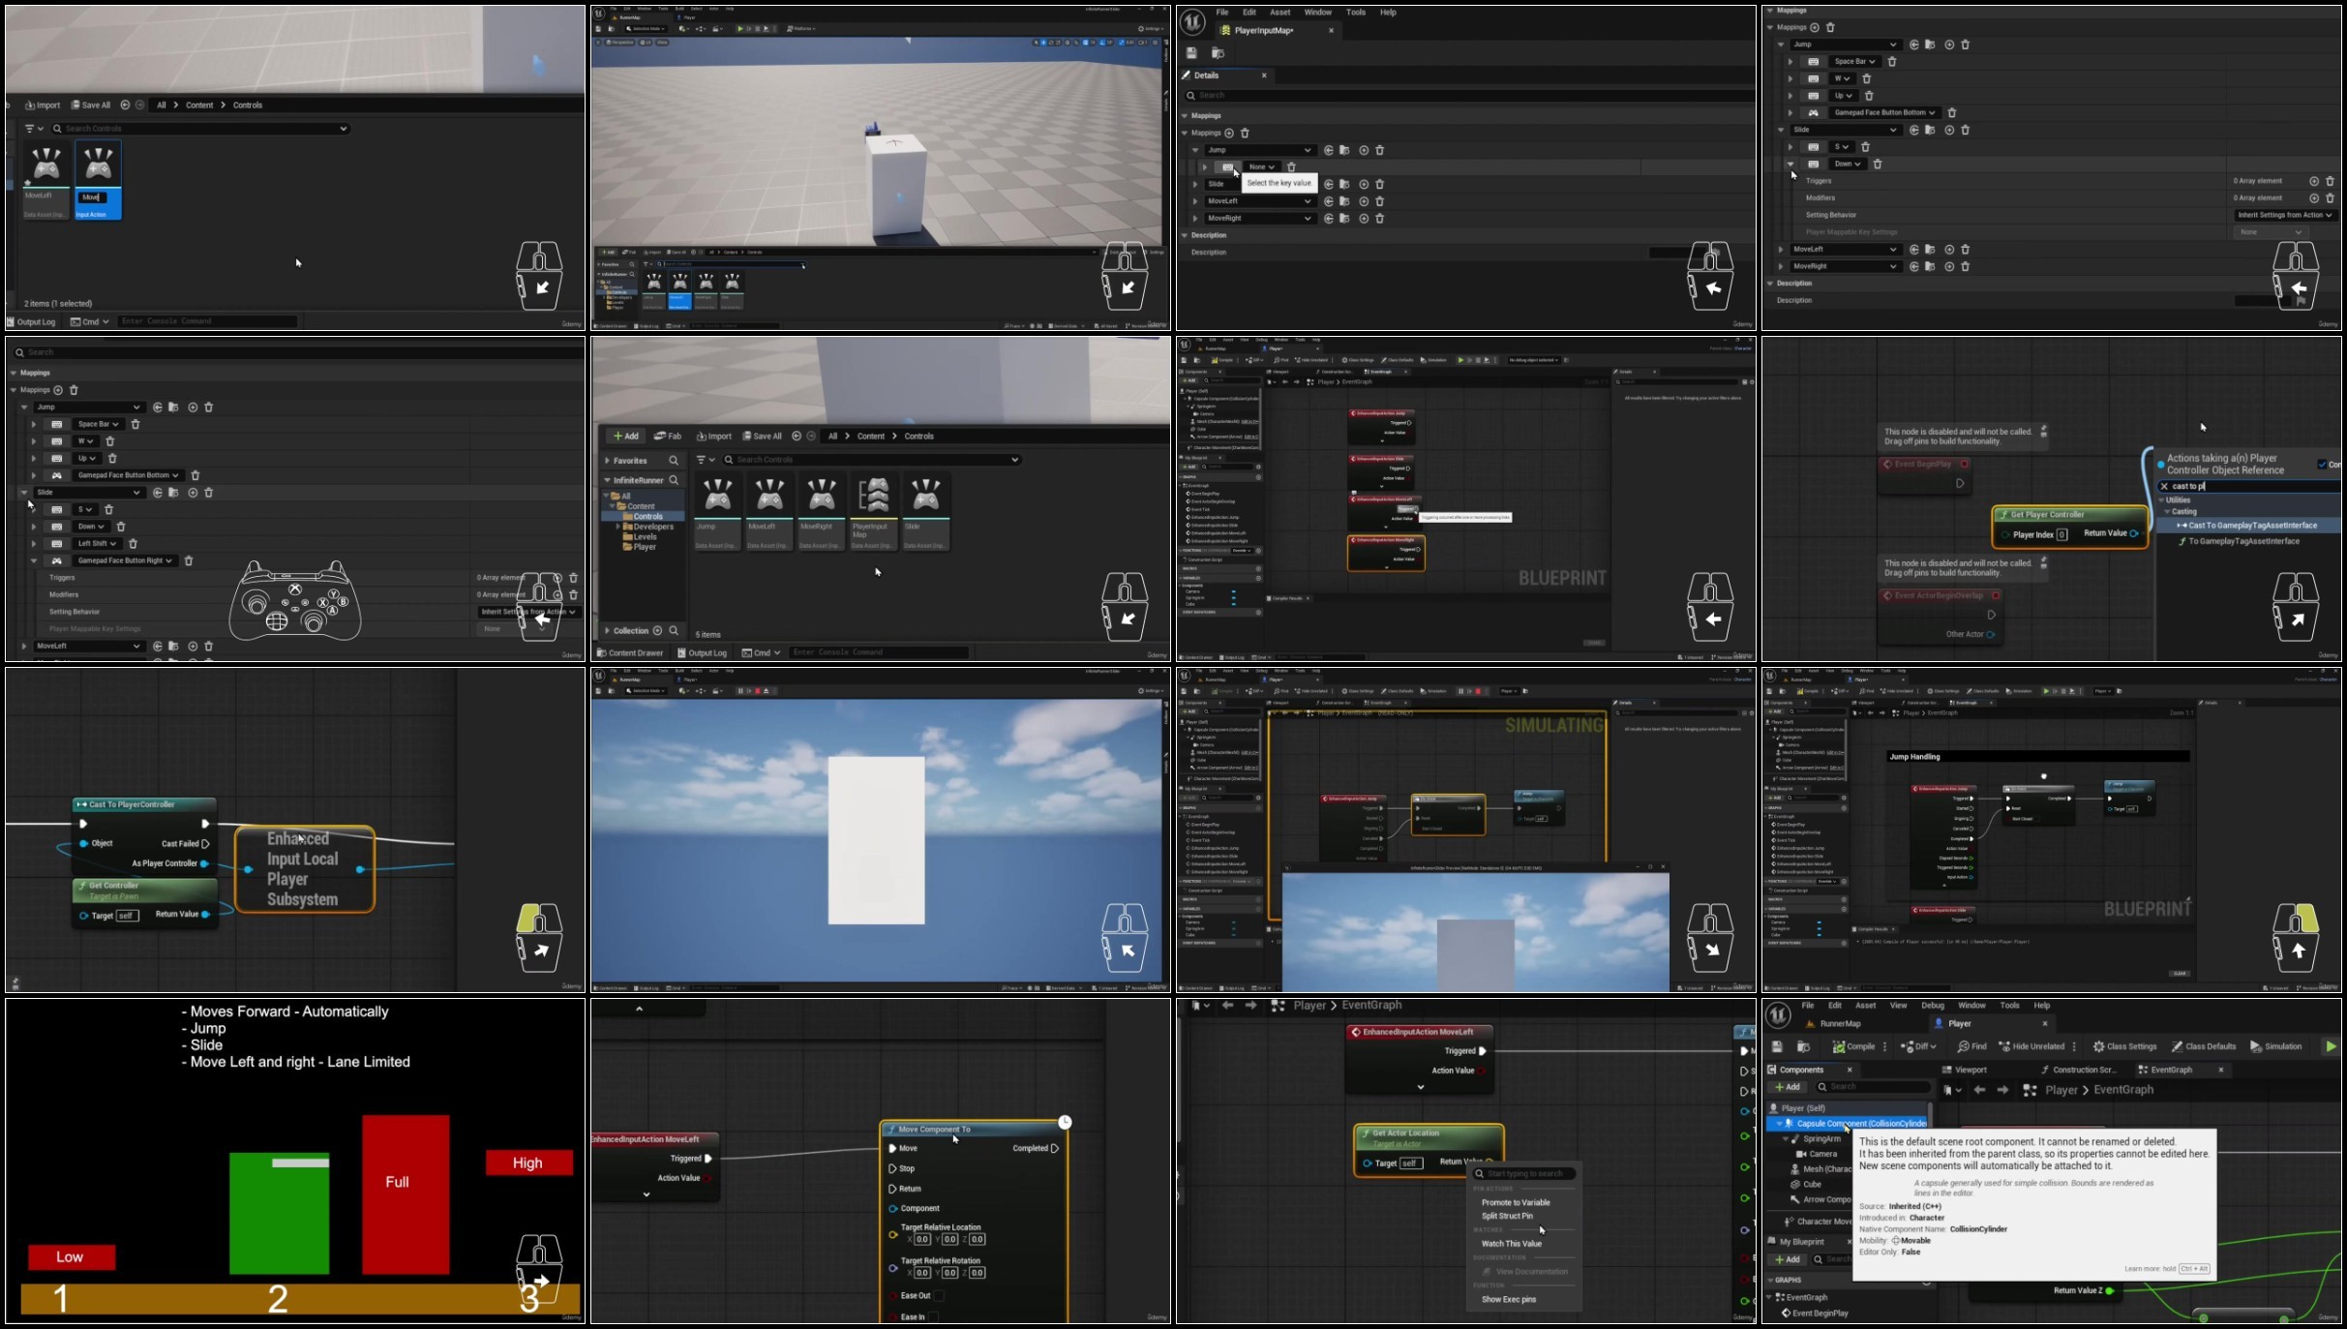Click the save icon in Player blueprint toolbar
This screenshot has height=1329, width=2347.
click(x=1777, y=1047)
